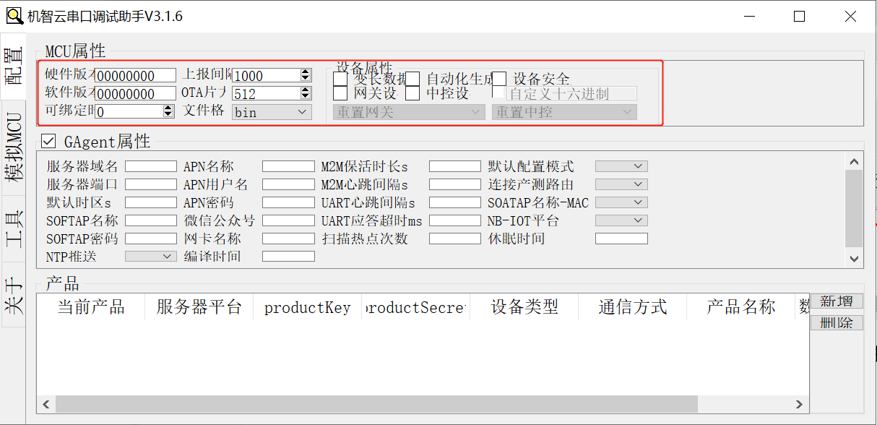Click the 服务器域名 input field
The height and width of the screenshot is (425, 877).
[x=150, y=166]
